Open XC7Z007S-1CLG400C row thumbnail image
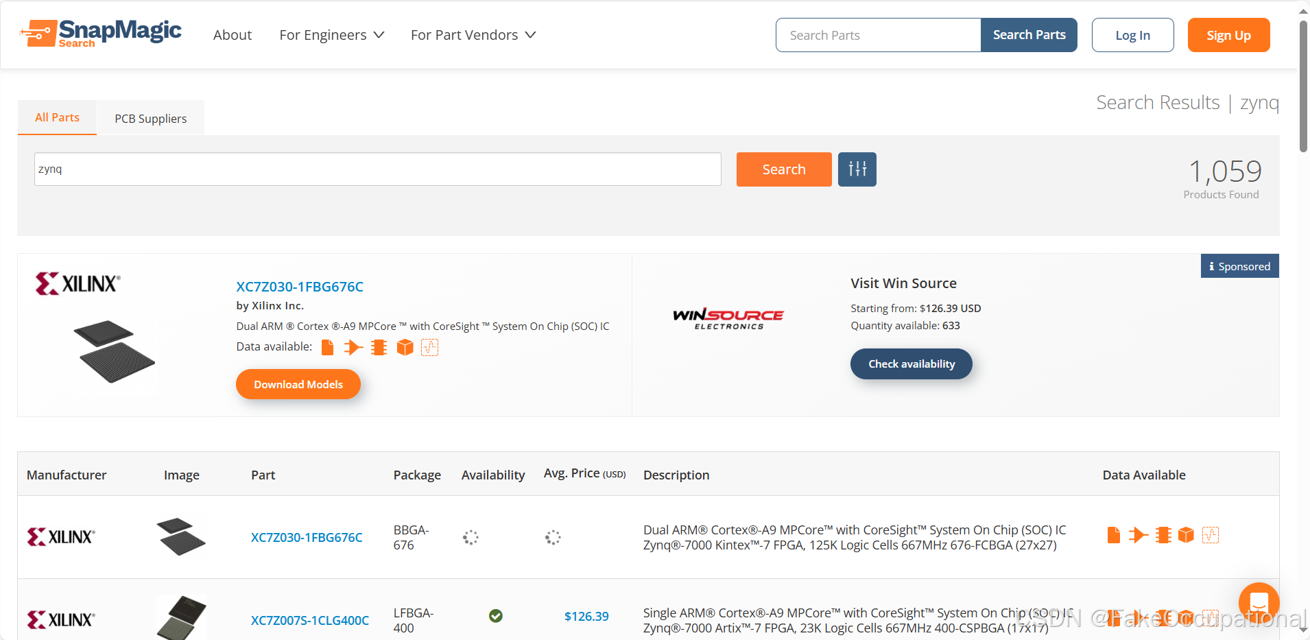Screen dimensions: 1310x640 (181, 617)
